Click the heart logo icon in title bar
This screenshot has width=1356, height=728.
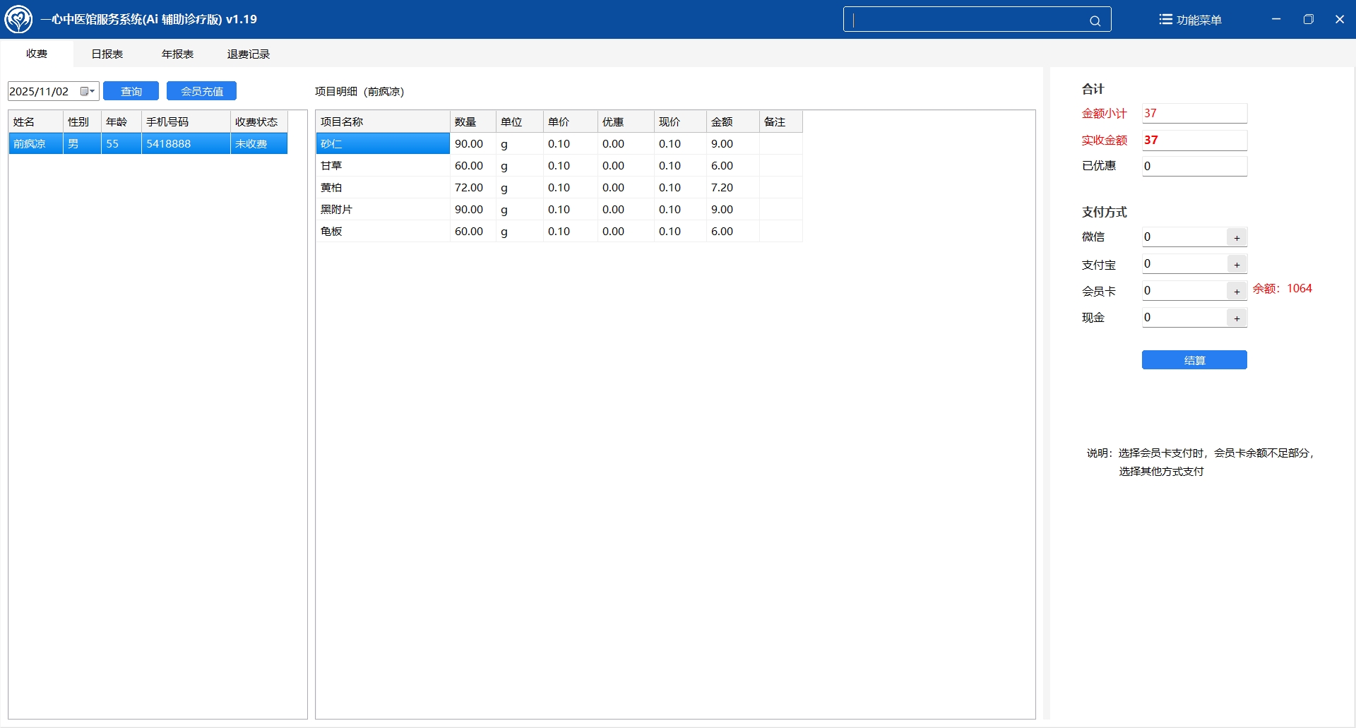18,19
